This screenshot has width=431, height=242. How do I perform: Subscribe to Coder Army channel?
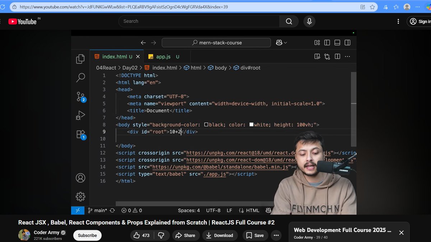click(x=87, y=236)
